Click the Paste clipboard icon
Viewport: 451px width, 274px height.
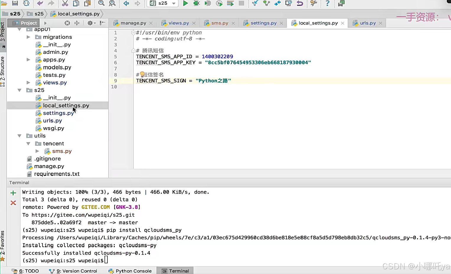pos(87,3)
